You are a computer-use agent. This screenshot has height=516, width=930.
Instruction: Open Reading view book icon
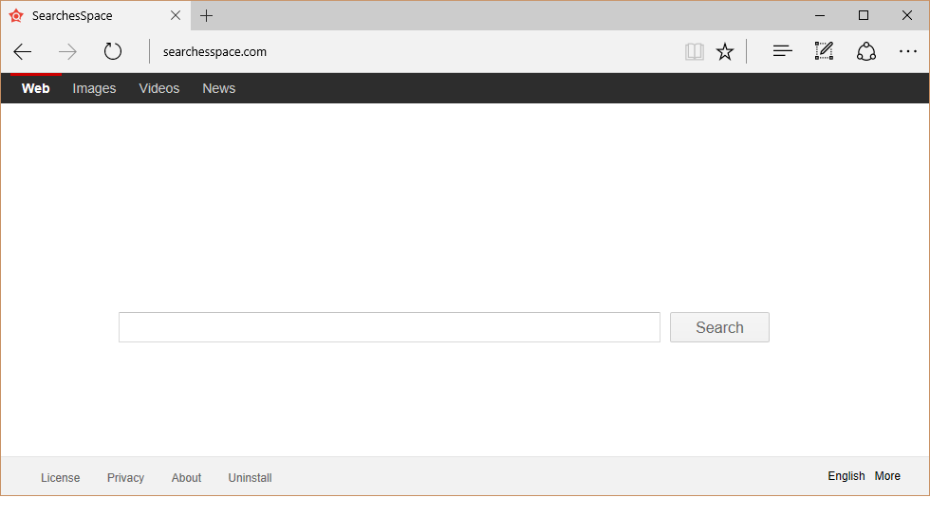pyautogui.click(x=695, y=52)
